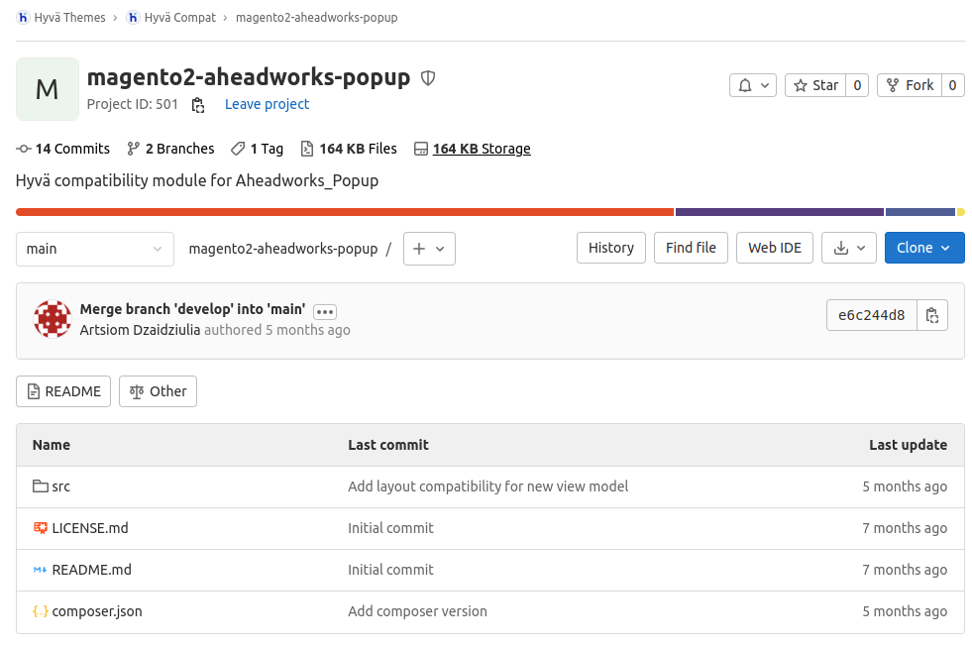Open the fork count

[x=953, y=85]
